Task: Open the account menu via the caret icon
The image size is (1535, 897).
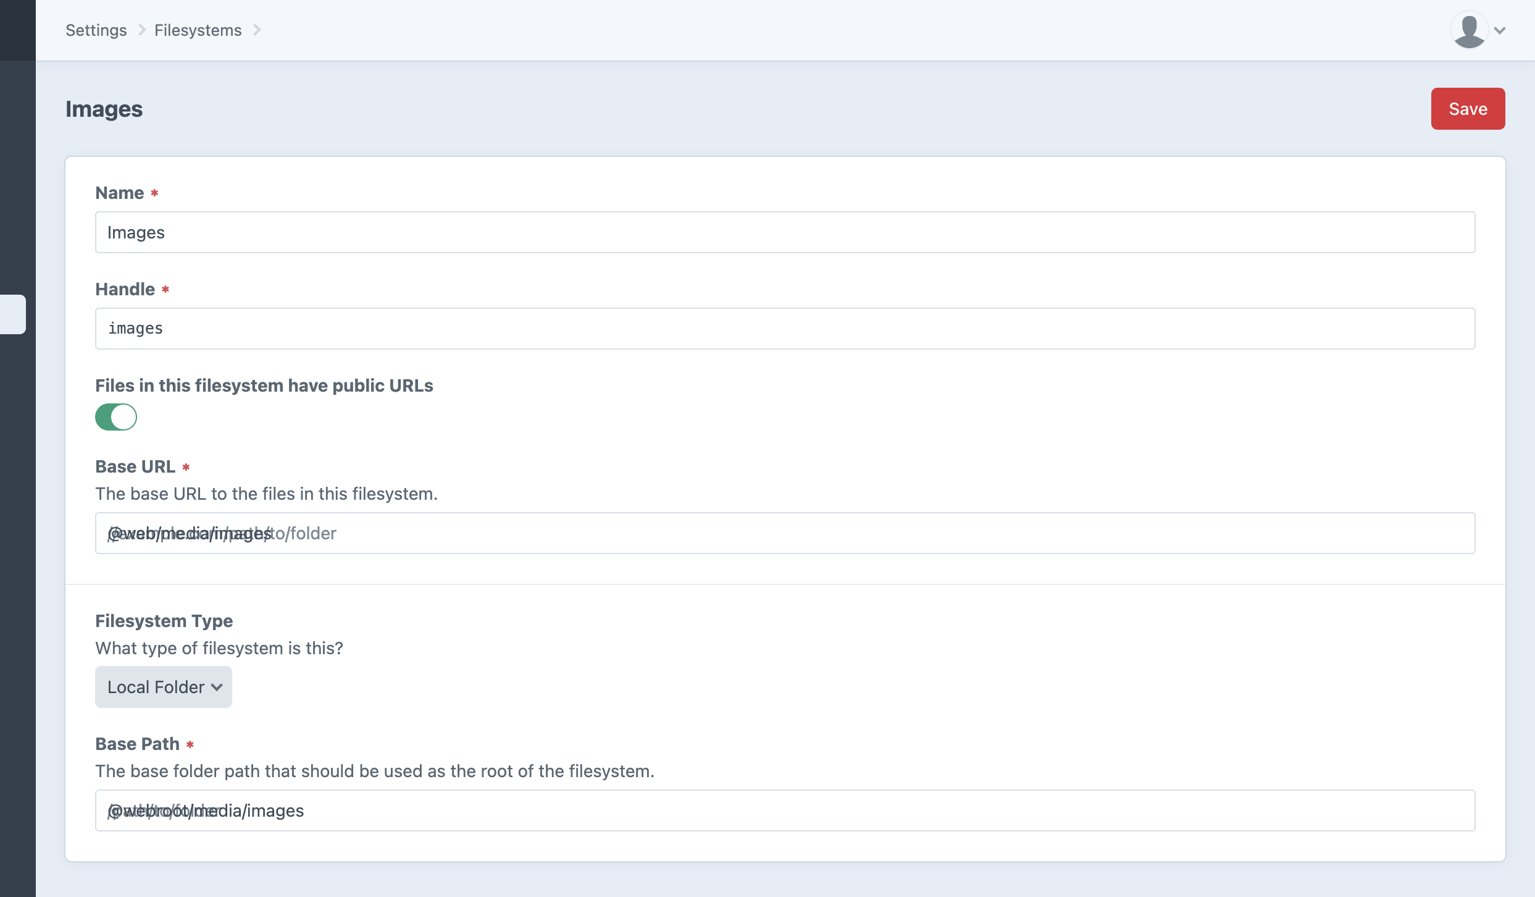Action: point(1499,30)
